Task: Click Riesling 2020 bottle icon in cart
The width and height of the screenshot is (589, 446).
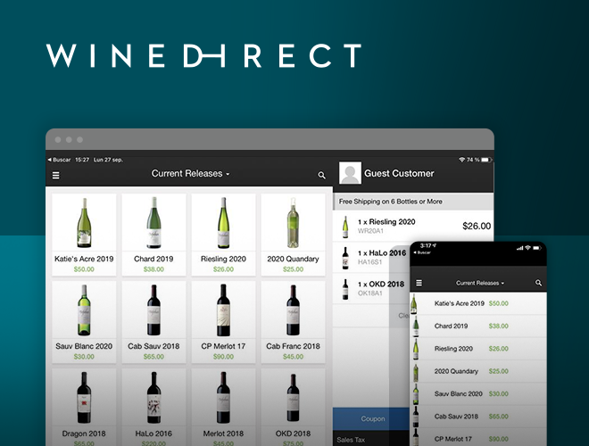Action: (x=344, y=227)
